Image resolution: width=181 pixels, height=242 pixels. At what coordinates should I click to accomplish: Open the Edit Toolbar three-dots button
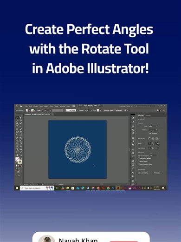pyautogui.click(x=19, y=175)
